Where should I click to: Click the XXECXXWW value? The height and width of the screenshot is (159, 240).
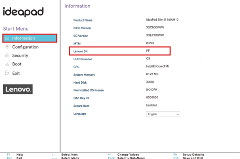coord(155,35)
